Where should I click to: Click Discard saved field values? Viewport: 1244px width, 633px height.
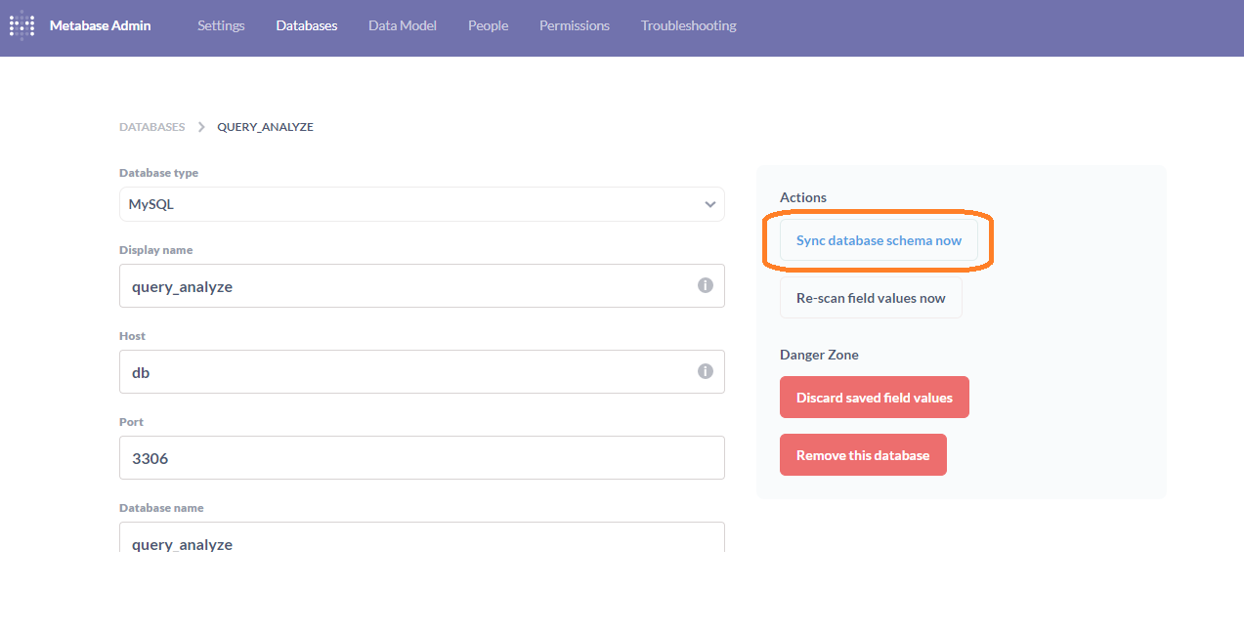point(875,398)
